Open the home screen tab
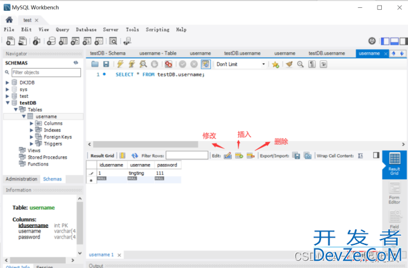The image size is (408, 268). 9,20
